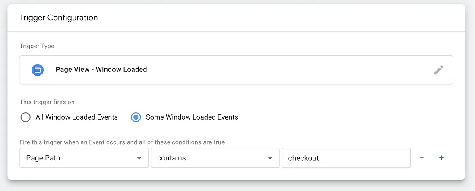This screenshot has height=191, width=475.
Task: Add a condition with the plus button
Action: pos(441,158)
